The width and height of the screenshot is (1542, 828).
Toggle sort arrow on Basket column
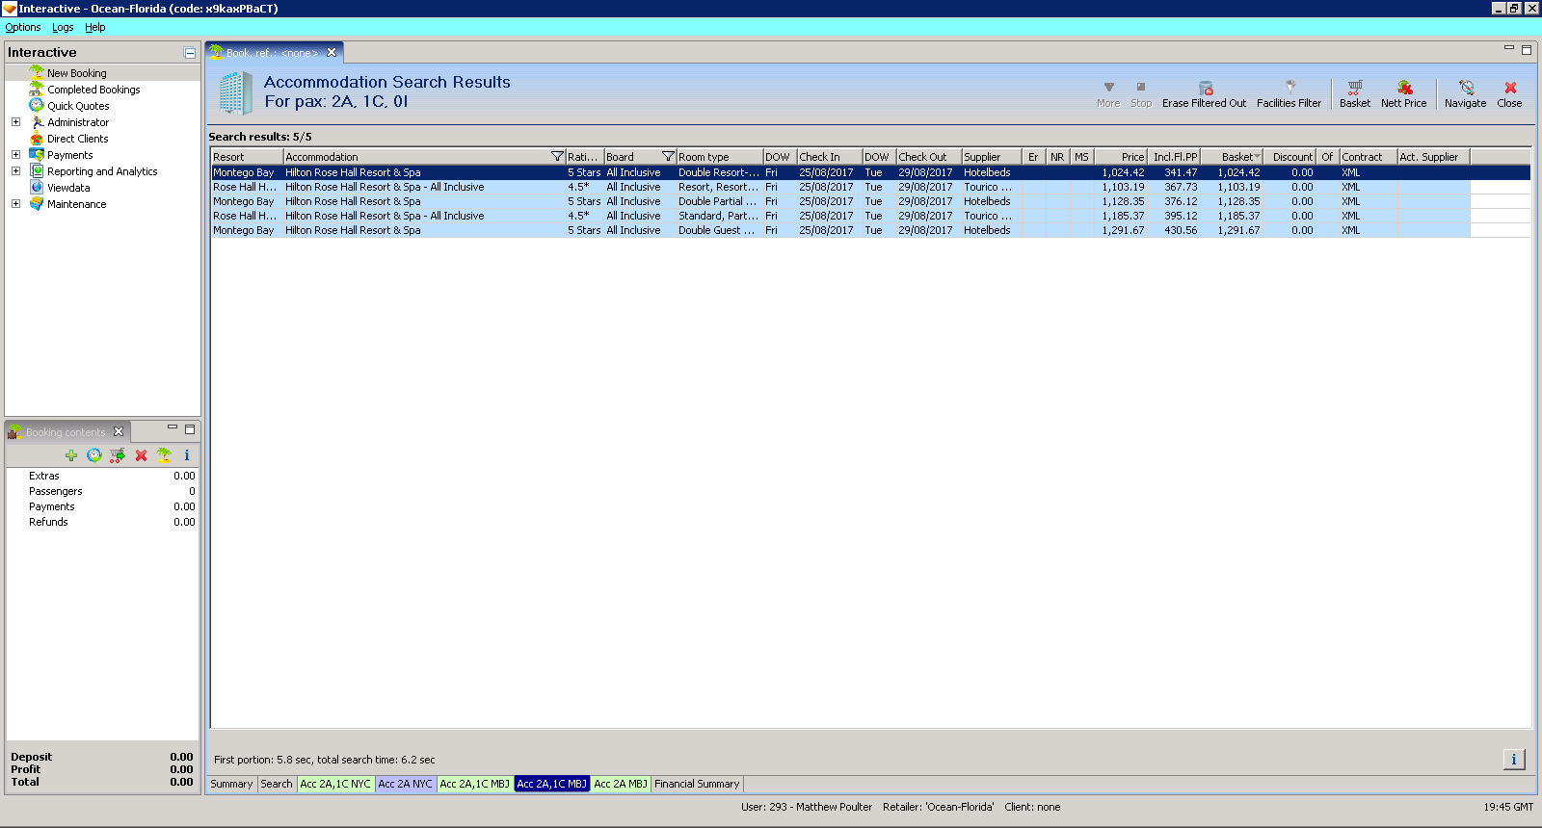1257,157
